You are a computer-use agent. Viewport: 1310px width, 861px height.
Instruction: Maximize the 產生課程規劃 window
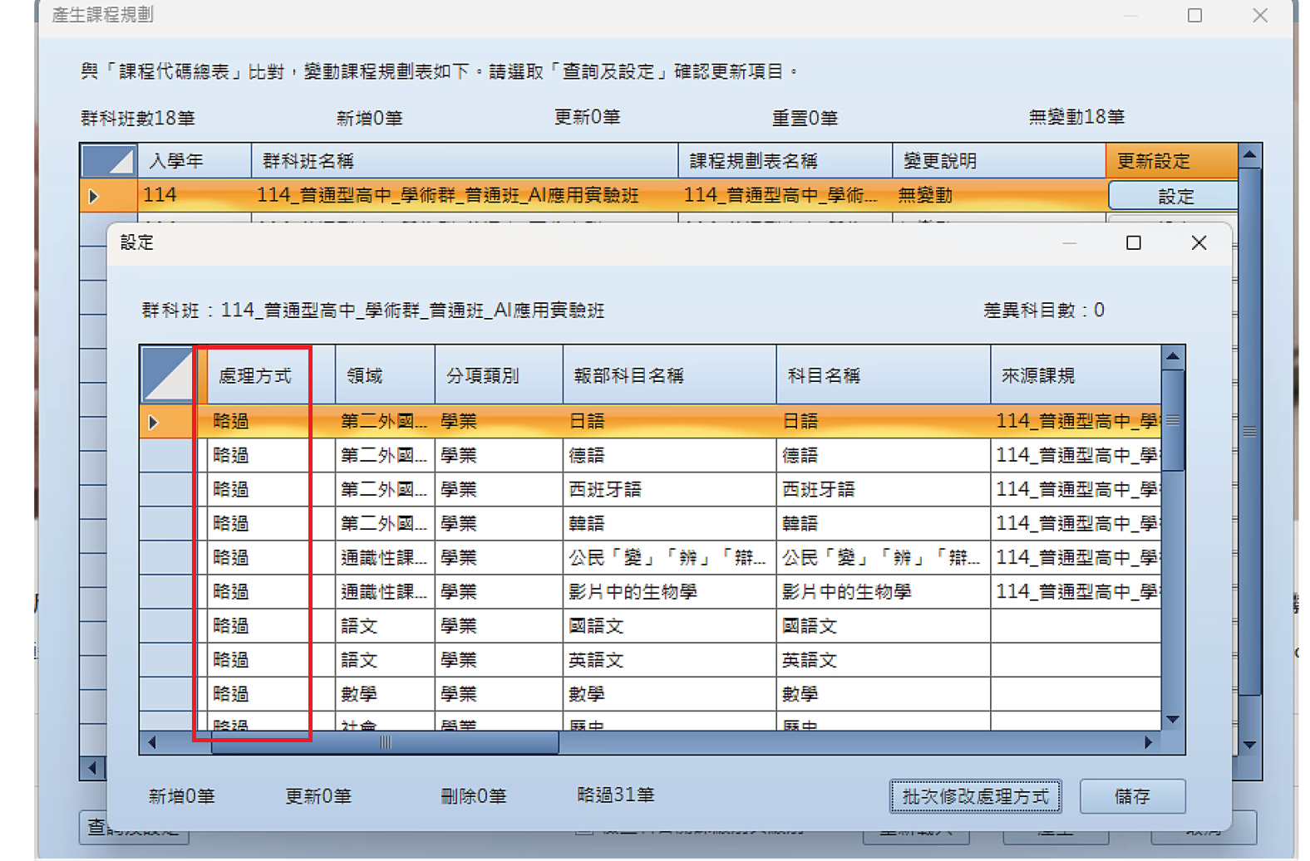[x=1194, y=15]
